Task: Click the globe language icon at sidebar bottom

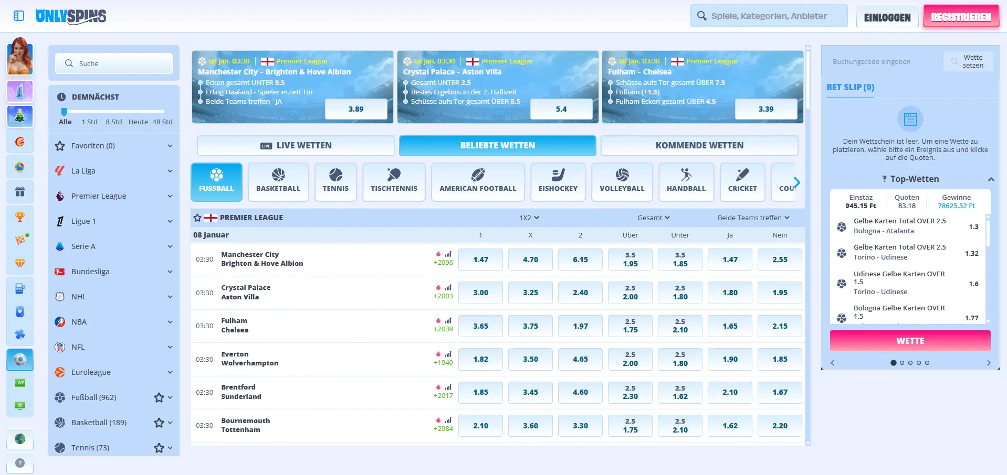Action: [x=20, y=439]
